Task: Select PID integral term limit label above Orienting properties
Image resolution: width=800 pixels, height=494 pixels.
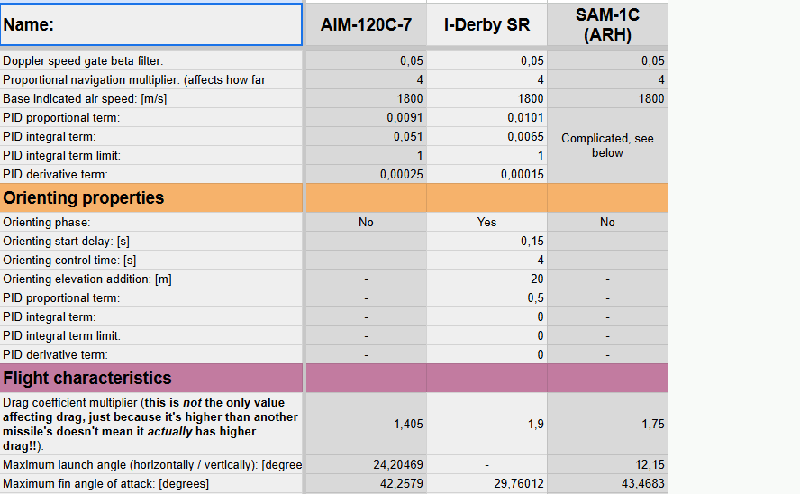Action: 151,155
